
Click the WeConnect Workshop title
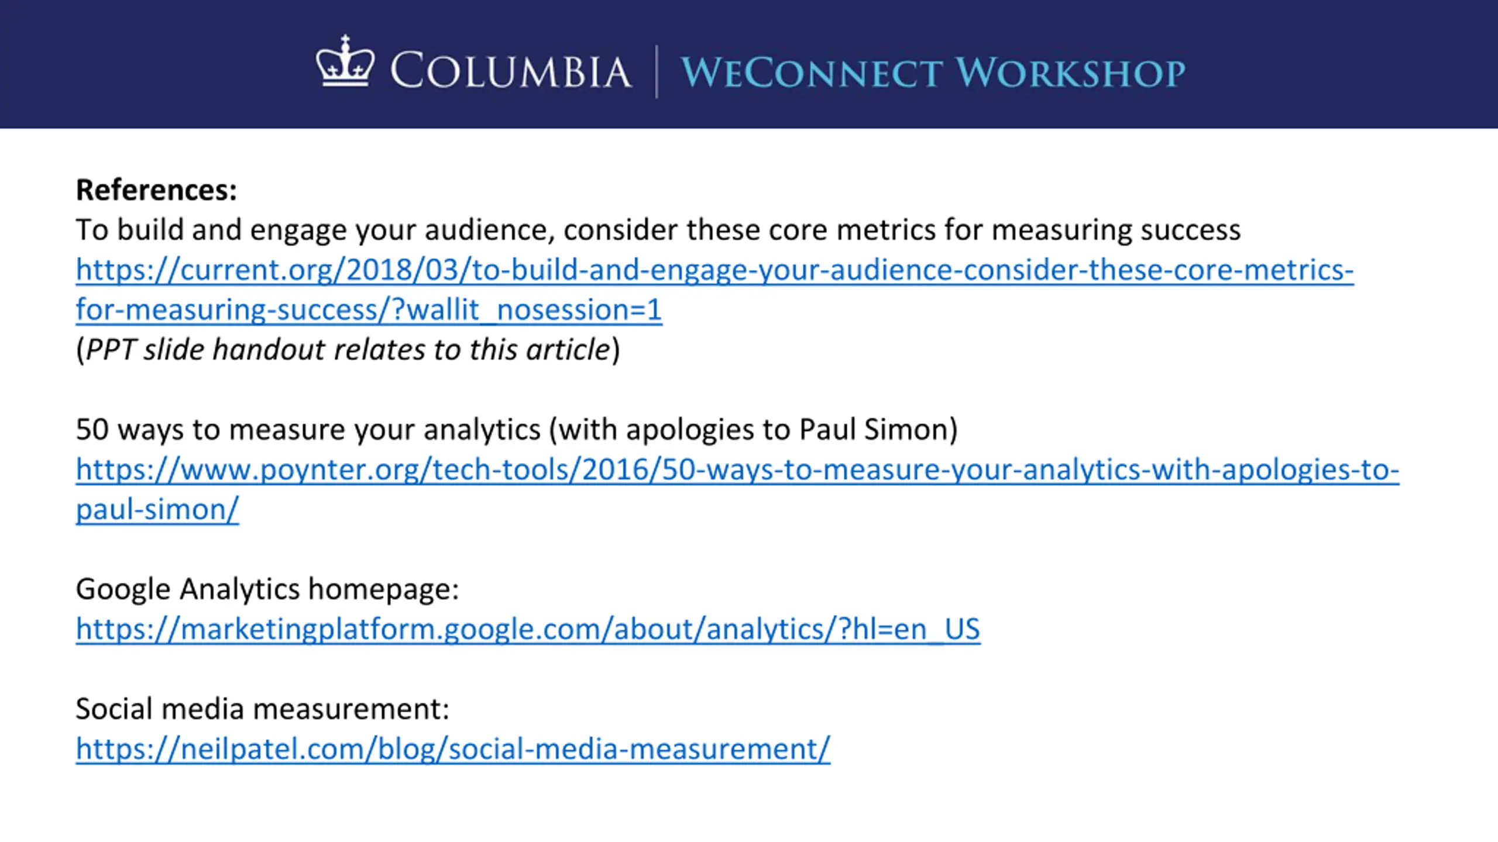933,73
